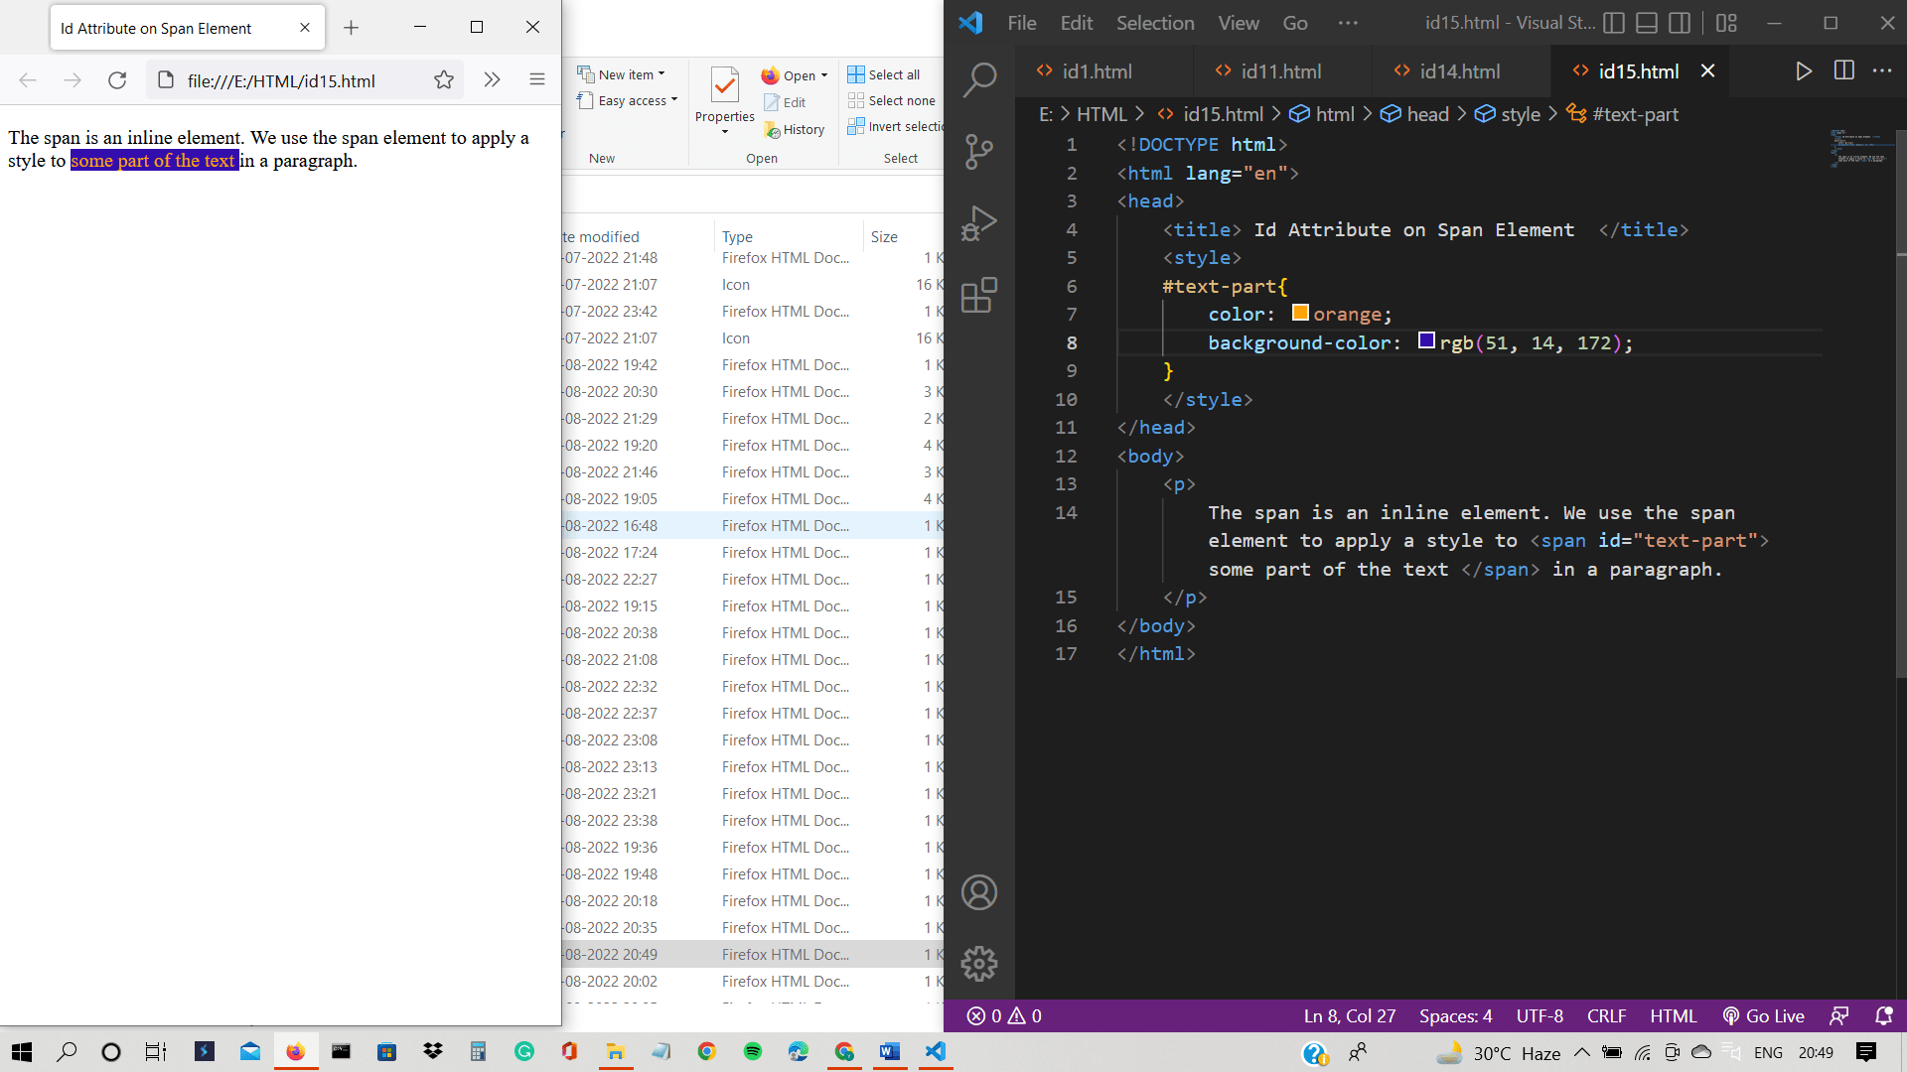Viewport: 1907px width, 1072px height.
Task: Expand the breadcrumb head dropdown
Action: point(1426,114)
